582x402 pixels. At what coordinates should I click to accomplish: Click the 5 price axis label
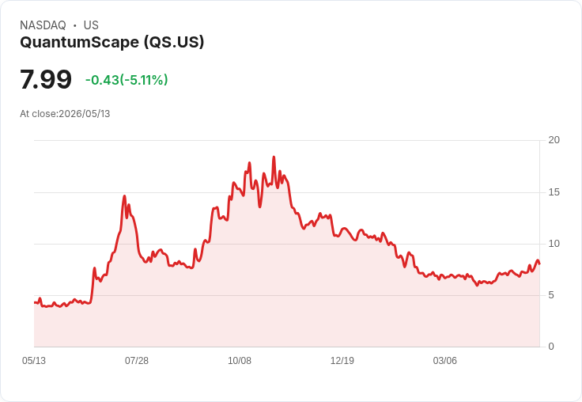(x=551, y=295)
